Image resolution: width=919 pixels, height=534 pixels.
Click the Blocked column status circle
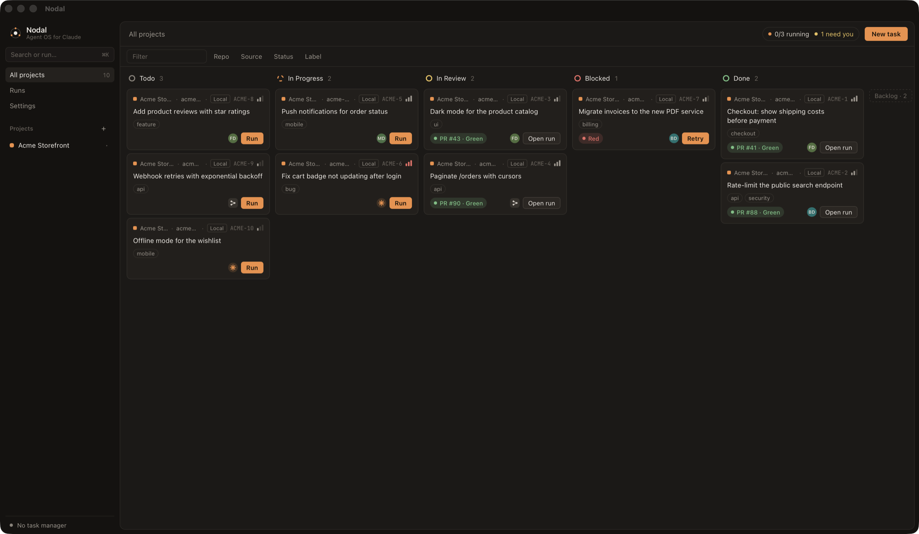[577, 78]
